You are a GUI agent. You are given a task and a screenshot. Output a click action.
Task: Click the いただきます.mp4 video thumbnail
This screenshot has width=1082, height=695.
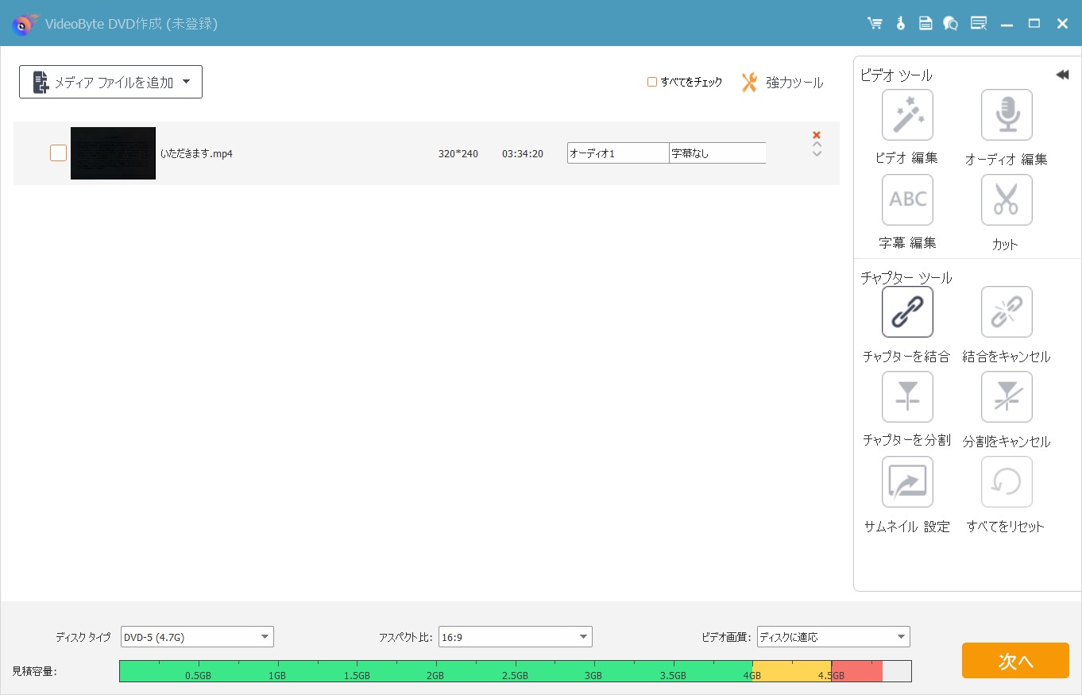point(113,153)
